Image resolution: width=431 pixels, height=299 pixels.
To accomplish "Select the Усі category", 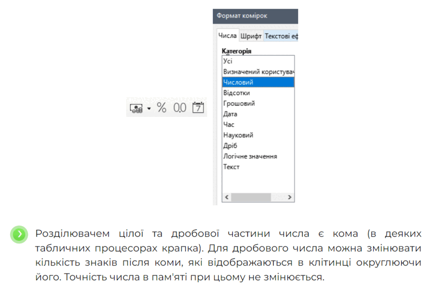I will pyautogui.click(x=258, y=61).
